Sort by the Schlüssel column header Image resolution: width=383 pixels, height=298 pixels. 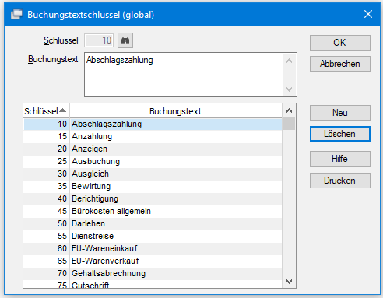click(46, 111)
